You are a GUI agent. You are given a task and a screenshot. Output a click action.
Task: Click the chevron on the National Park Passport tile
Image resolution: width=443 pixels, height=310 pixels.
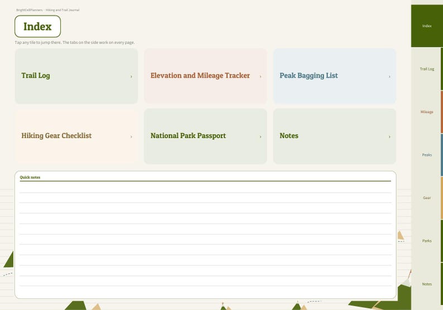(260, 137)
